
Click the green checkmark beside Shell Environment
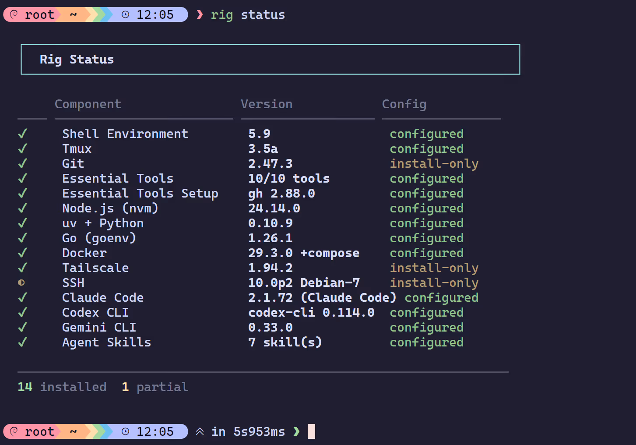(x=22, y=134)
